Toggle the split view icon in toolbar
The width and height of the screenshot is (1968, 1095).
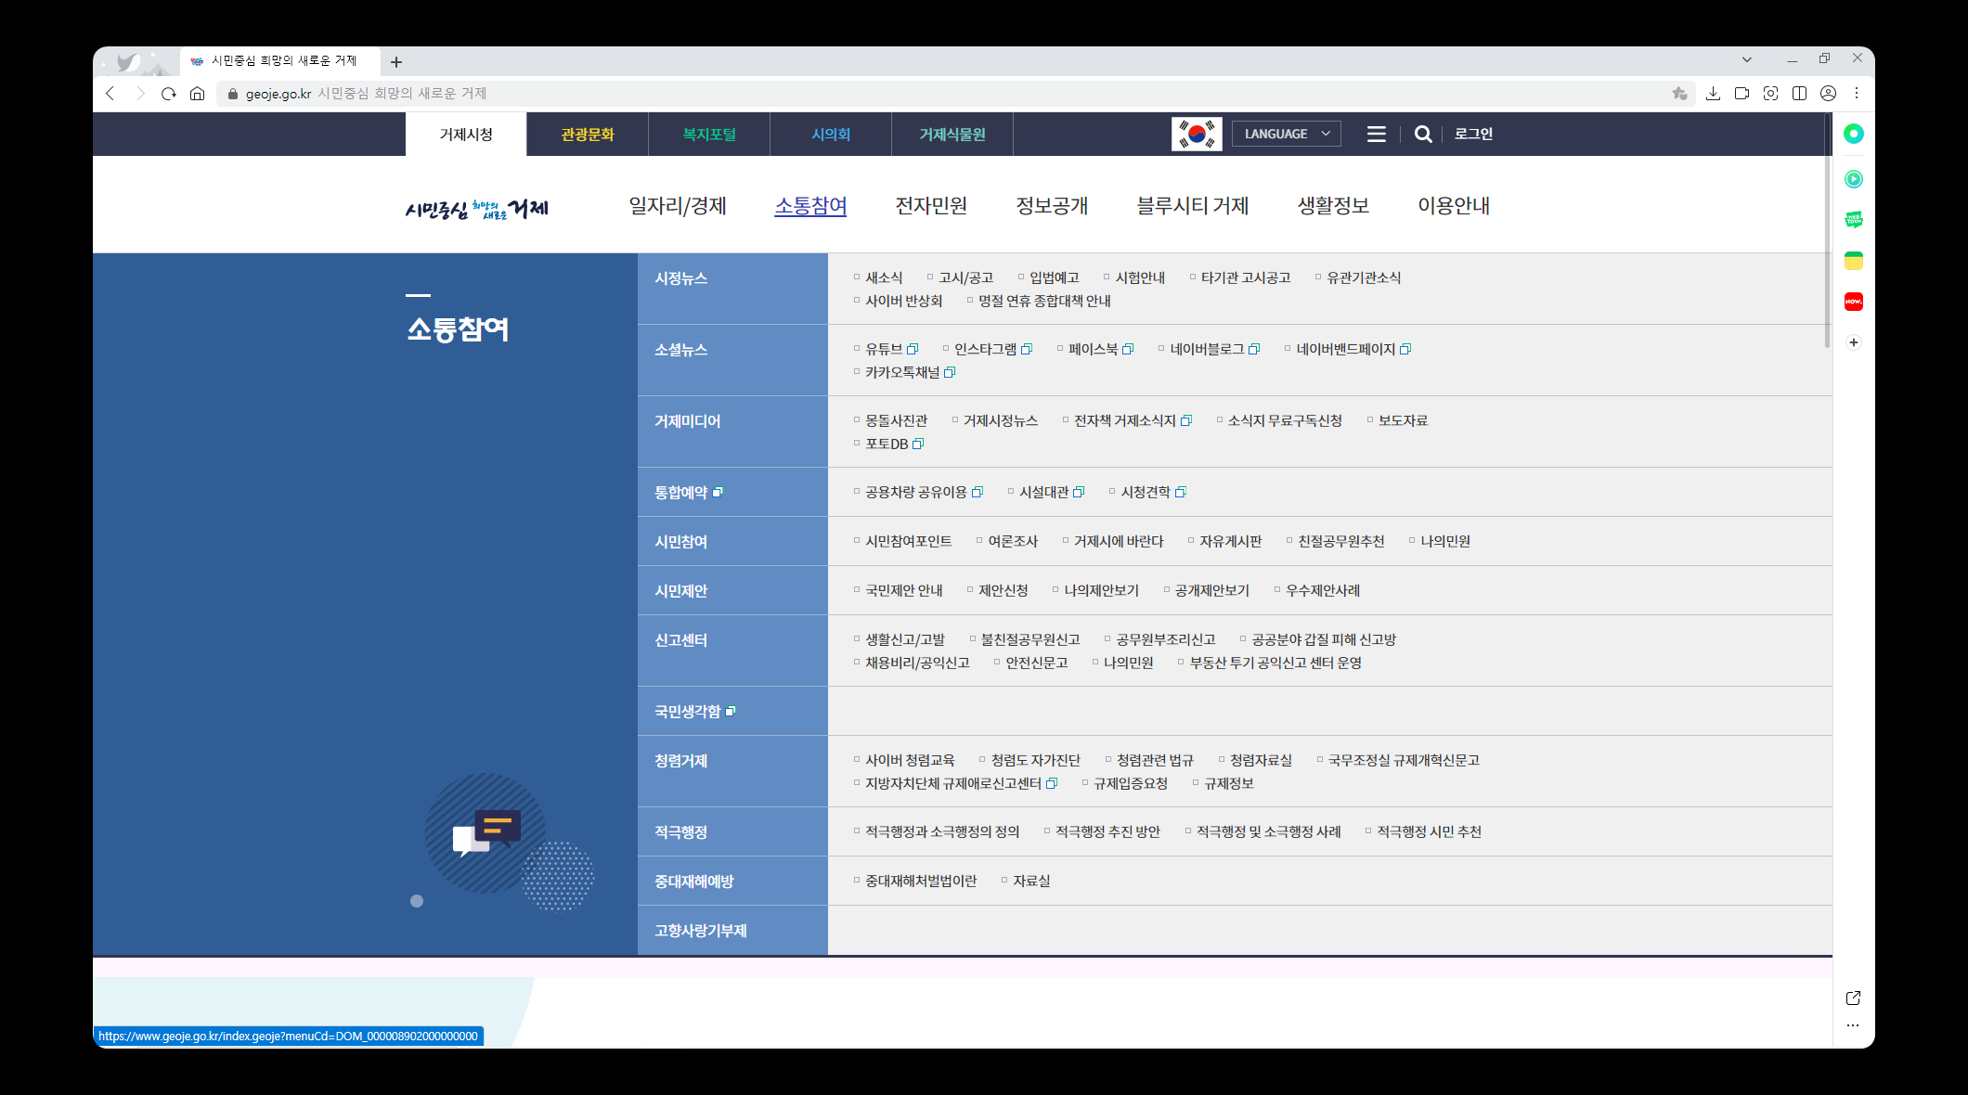tap(1800, 94)
